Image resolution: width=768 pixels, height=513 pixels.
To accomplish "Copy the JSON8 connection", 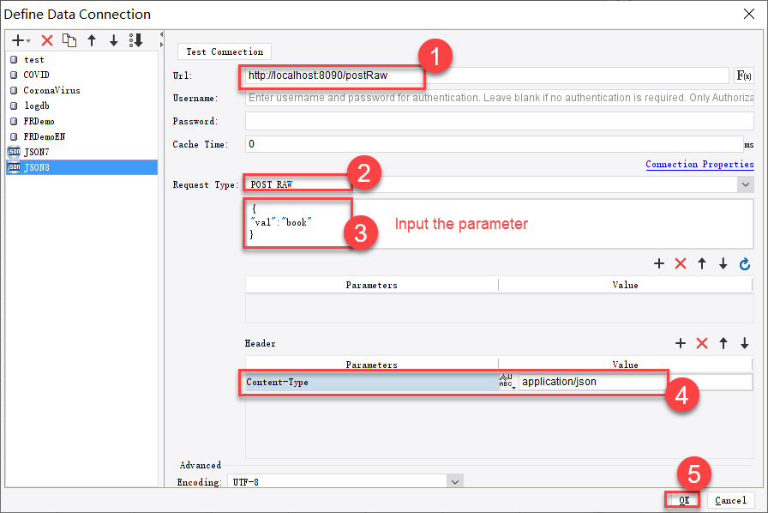I will pyautogui.click(x=69, y=40).
